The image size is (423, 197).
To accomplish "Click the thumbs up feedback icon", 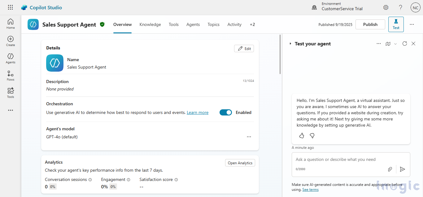I will 302,136.
